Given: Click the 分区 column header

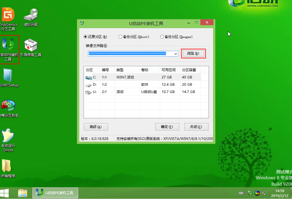Looking at the screenshot, I should pos(92,70).
